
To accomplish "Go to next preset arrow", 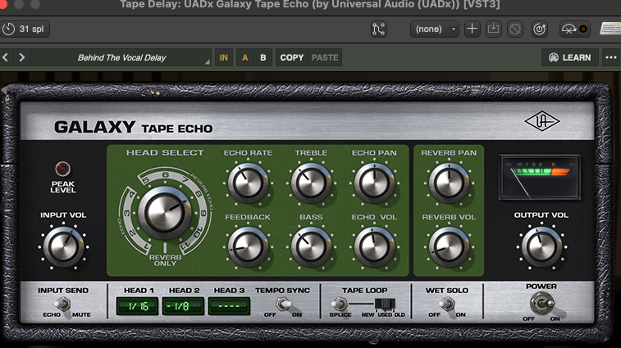I will (x=22, y=57).
